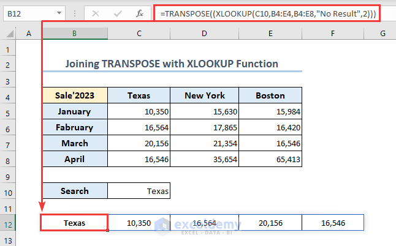Viewport: 396px width, 246px height.
Task: Click the result cell B12 showing Texas
Action: 74,223
